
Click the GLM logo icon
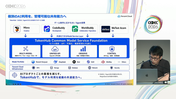coord(88,62)
